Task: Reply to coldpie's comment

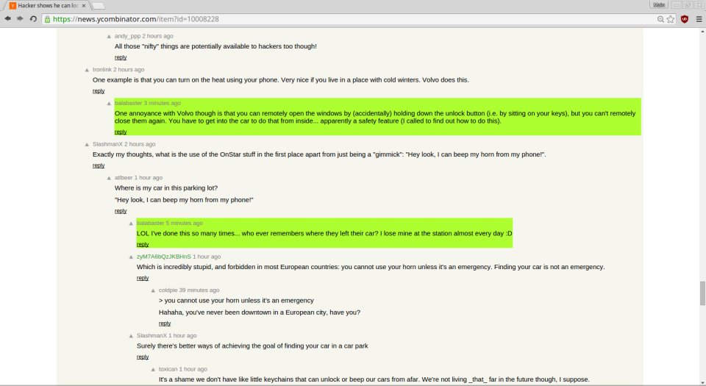Action: (x=164, y=324)
